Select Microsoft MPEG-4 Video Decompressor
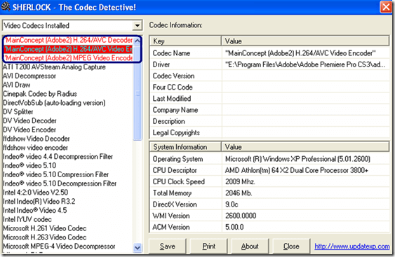395x257 pixels. coord(59,246)
